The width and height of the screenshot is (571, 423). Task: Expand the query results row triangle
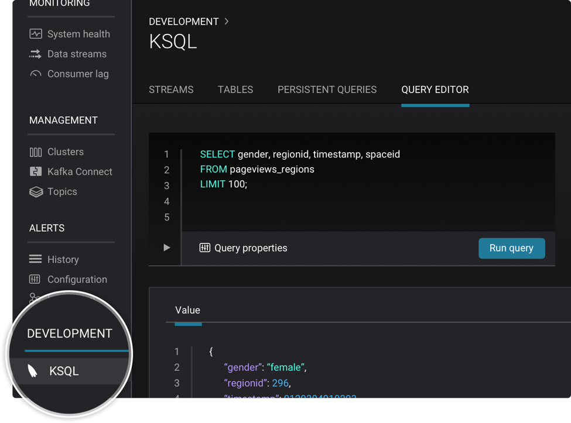tap(166, 247)
